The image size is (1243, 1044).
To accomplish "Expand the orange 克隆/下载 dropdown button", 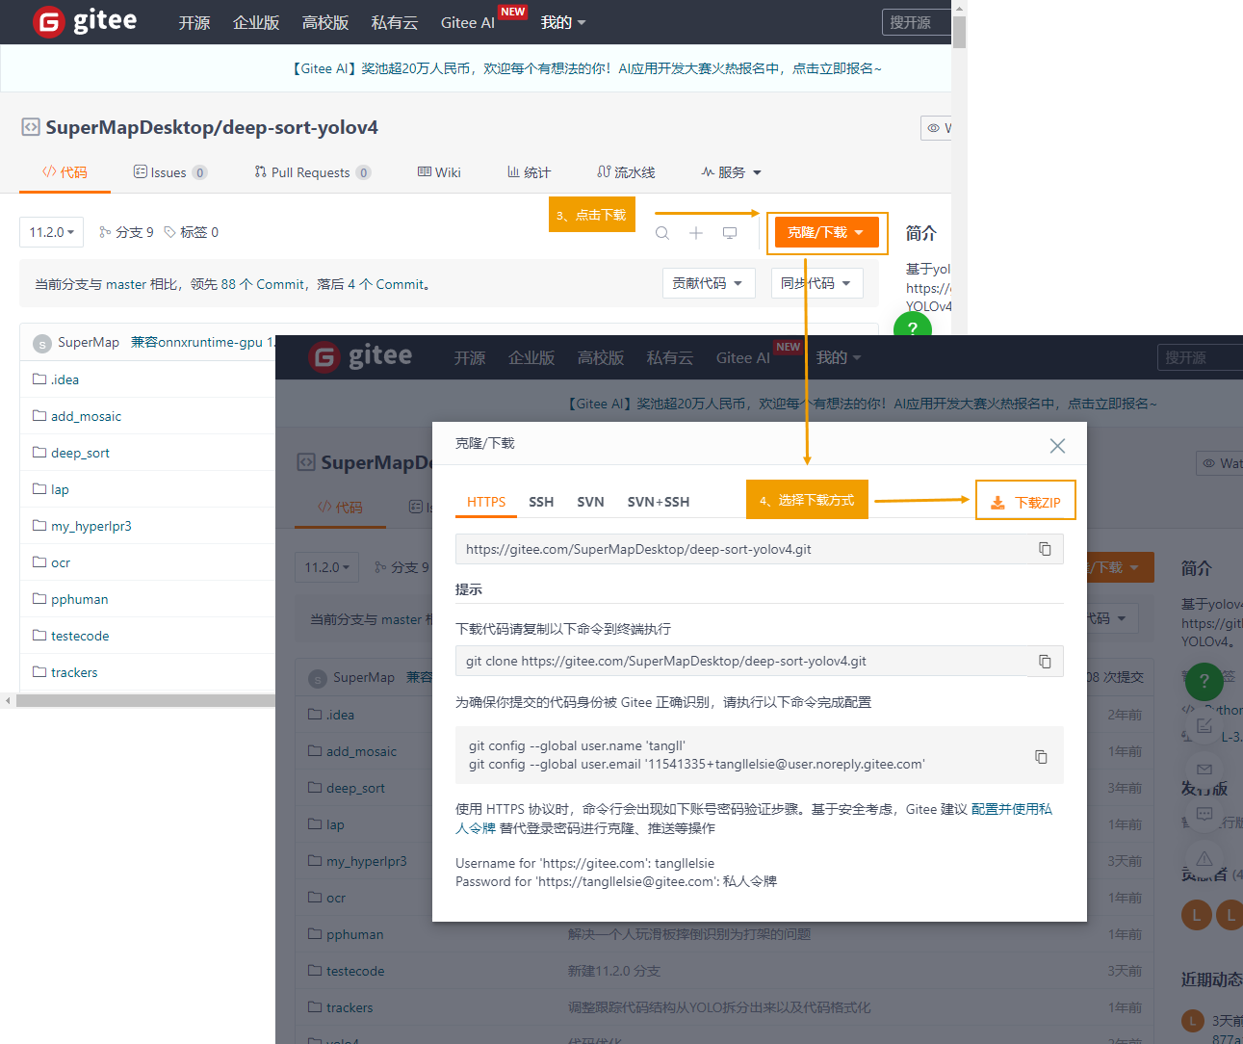I will 826,232.
